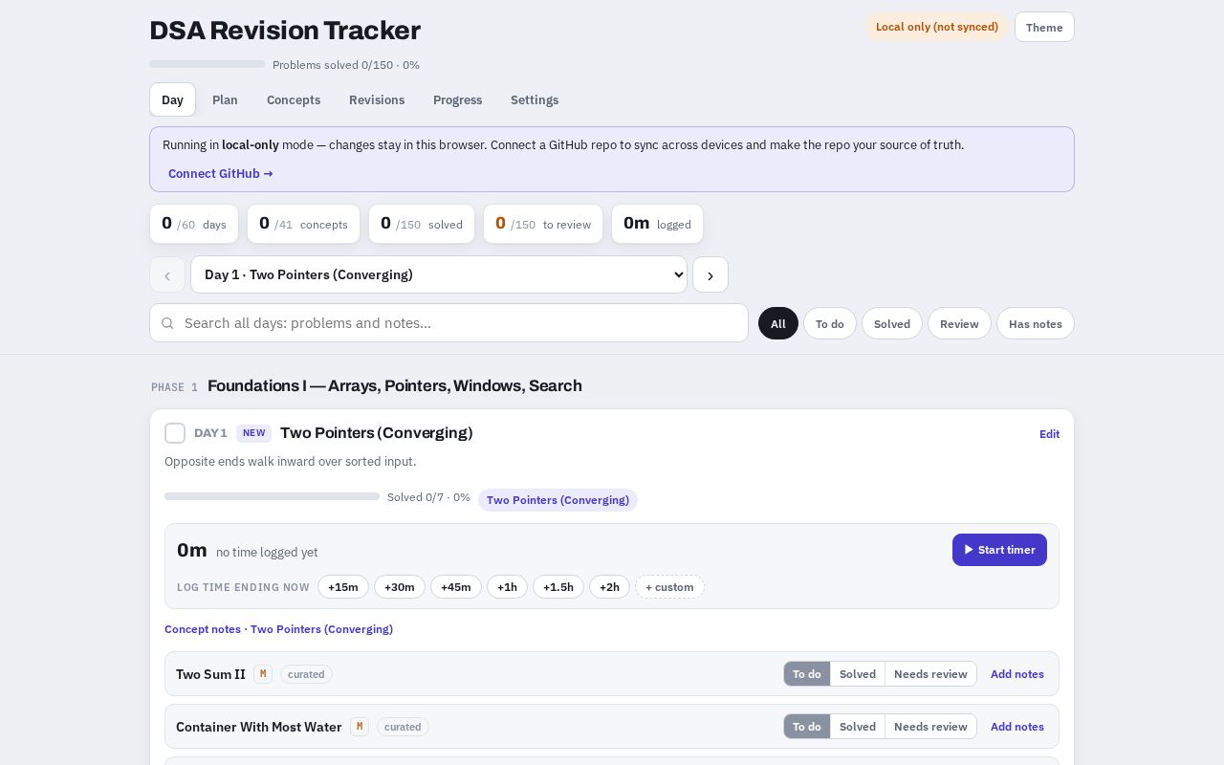Open the Concepts tab
This screenshot has height=765, width=1224.
click(294, 99)
